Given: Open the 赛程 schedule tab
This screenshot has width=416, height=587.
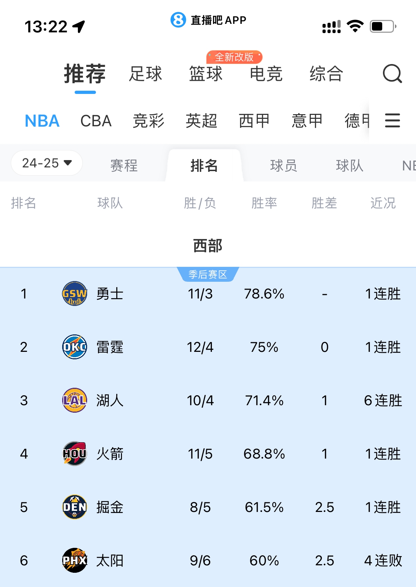Looking at the screenshot, I should 124,165.
